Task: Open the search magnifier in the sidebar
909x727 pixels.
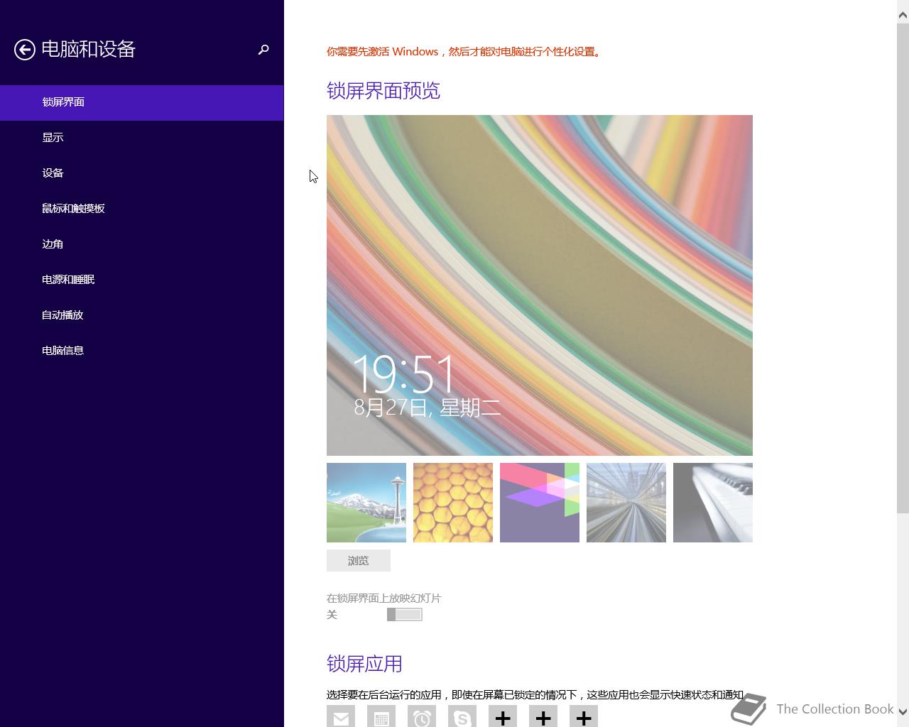Action: pos(263,50)
